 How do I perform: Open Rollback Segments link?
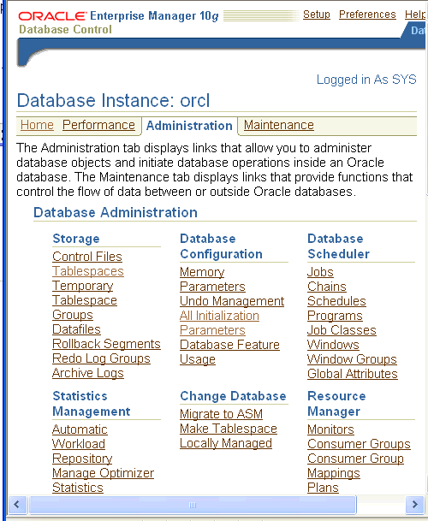106,344
